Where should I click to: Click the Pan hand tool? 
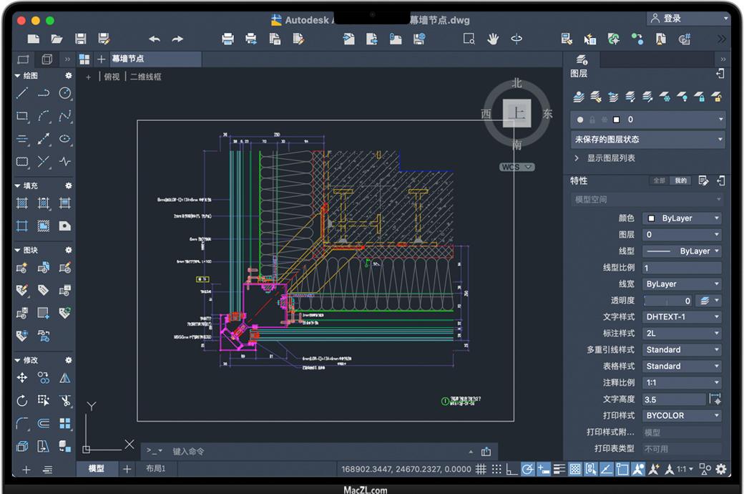[x=492, y=39]
